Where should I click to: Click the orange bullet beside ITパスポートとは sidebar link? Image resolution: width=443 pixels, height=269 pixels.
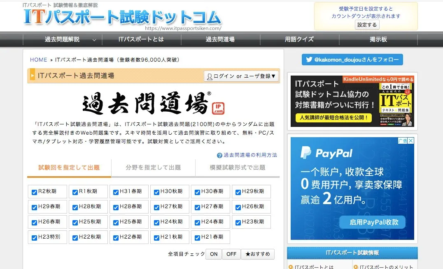pyautogui.click(x=291, y=267)
